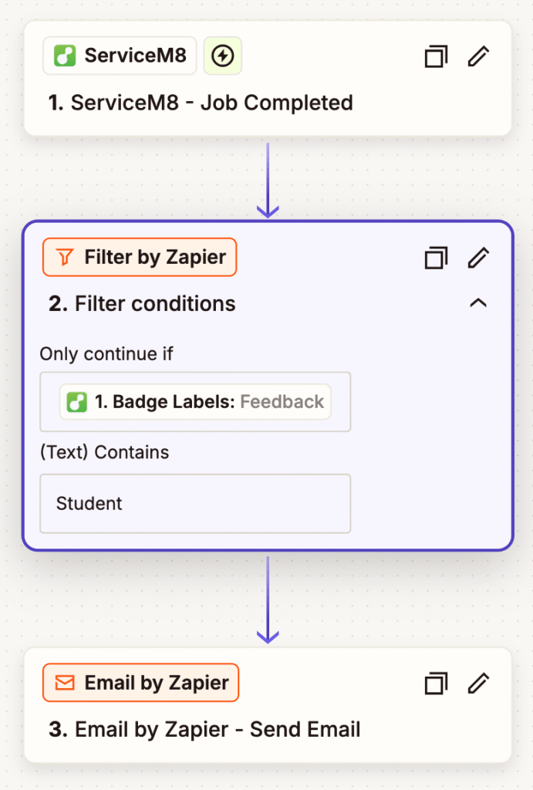This screenshot has width=533, height=790.
Task: Select the 2. Filter conditions step title
Action: pos(142,303)
